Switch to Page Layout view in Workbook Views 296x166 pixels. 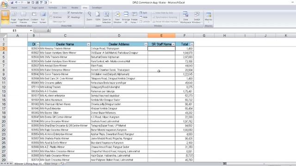13,17
